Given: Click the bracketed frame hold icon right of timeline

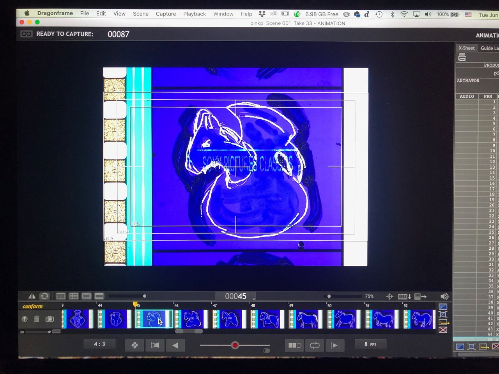Looking at the screenshot, I should pyautogui.click(x=443, y=314).
